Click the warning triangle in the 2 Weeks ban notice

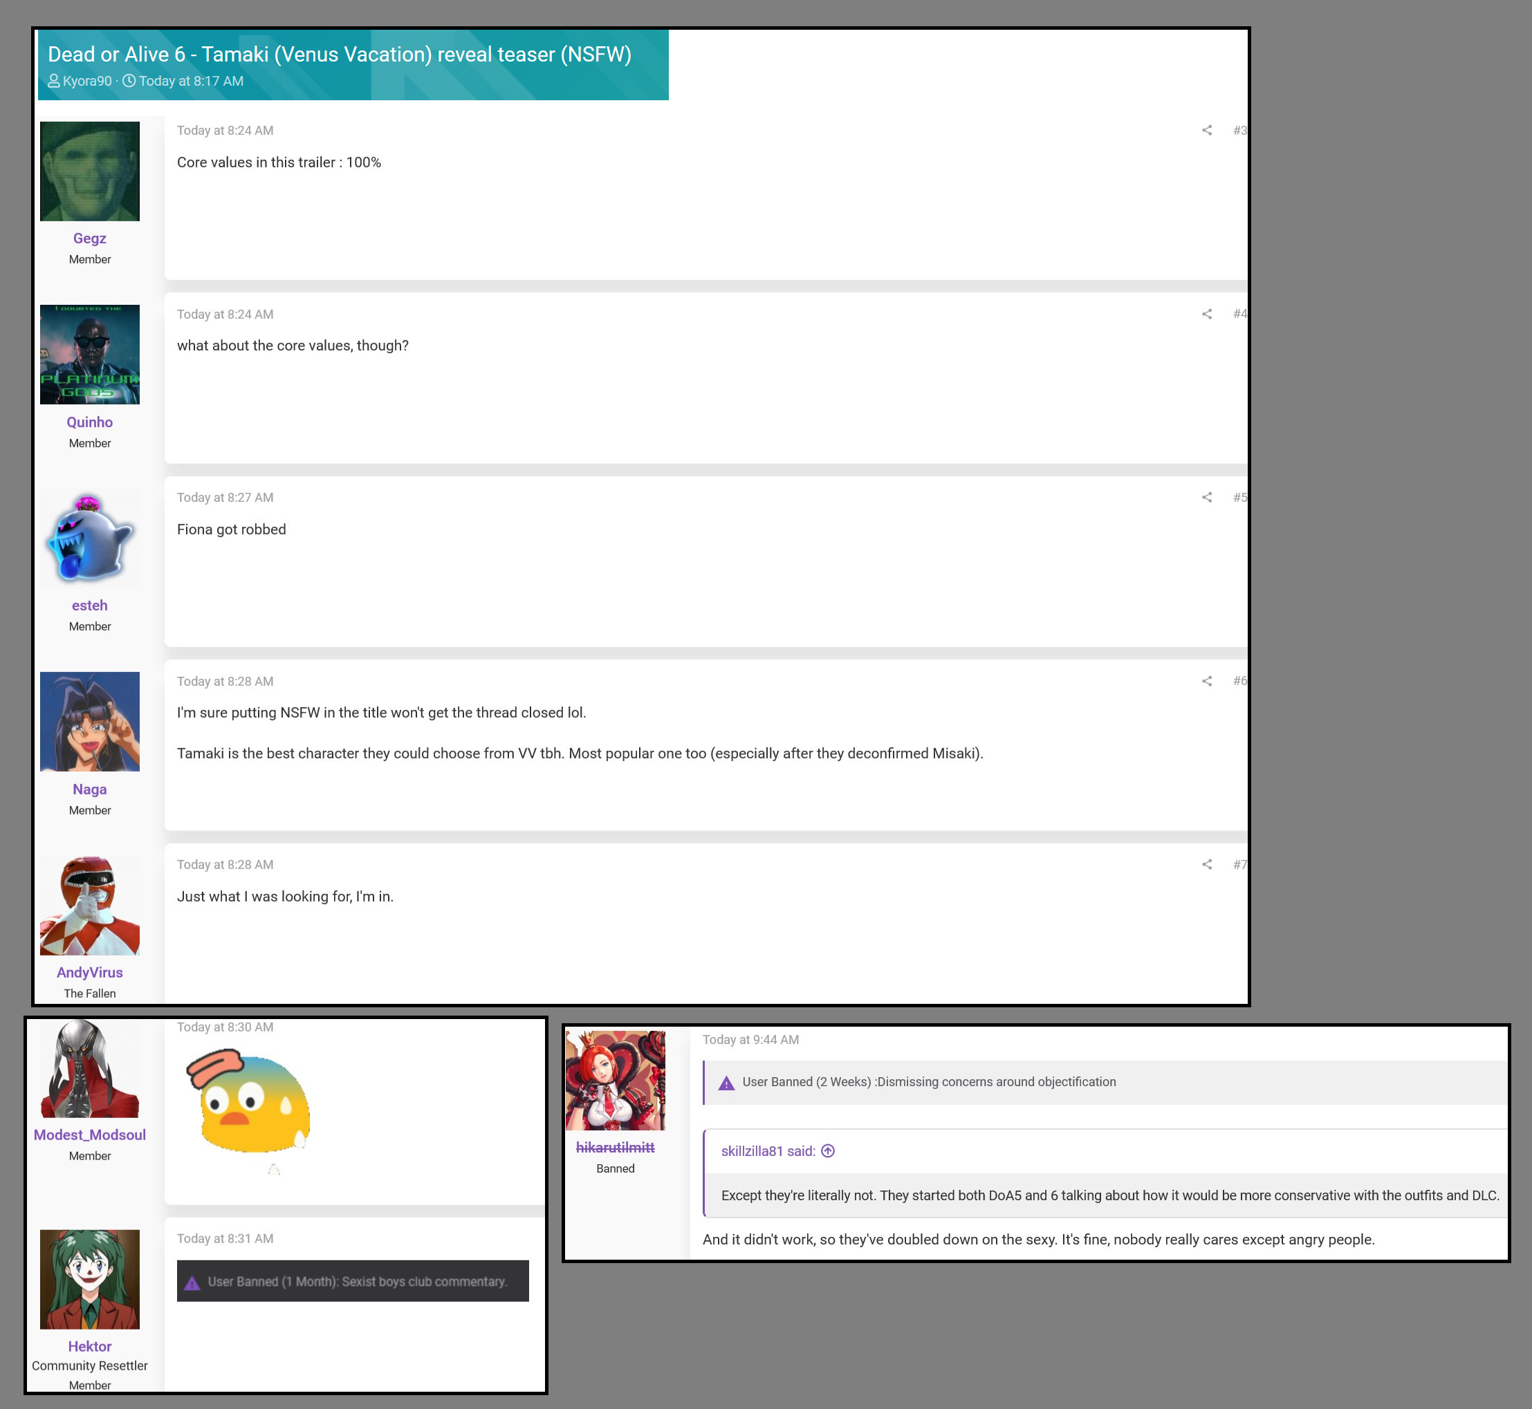726,1083
